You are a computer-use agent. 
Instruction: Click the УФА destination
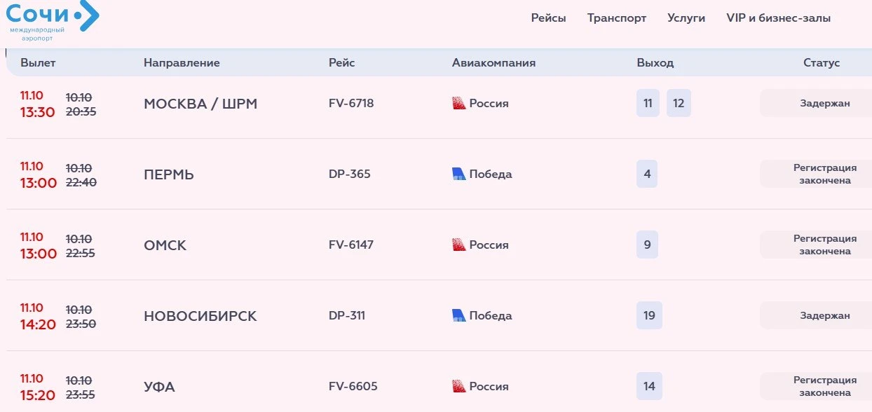point(160,387)
